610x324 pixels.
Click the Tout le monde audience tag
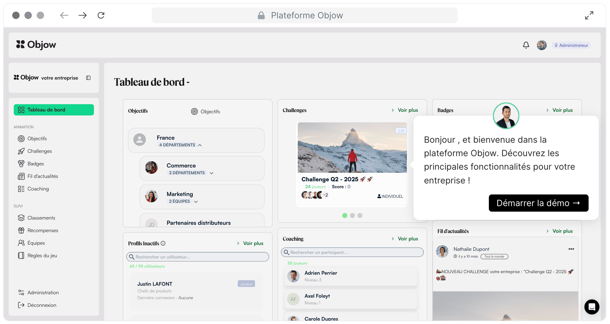tap(494, 257)
